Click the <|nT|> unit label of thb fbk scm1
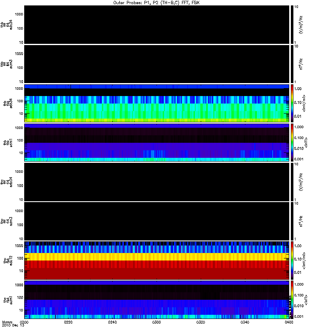Image resolution: width=313 pixels, height=334 pixels. point(306,142)
